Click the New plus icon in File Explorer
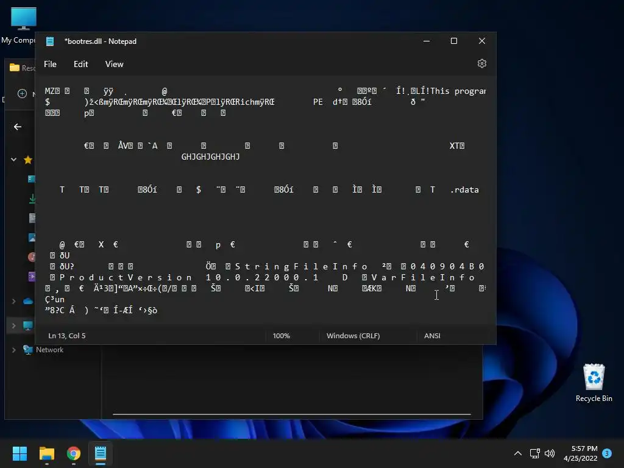Screen dimensions: 624x468 click(23, 93)
